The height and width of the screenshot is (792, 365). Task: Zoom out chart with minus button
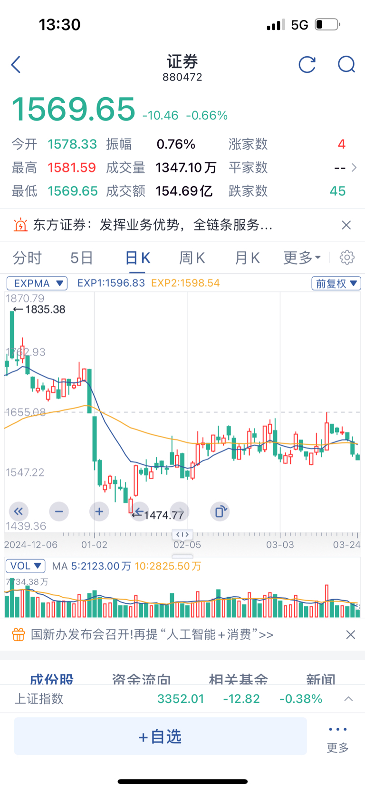coord(59,511)
